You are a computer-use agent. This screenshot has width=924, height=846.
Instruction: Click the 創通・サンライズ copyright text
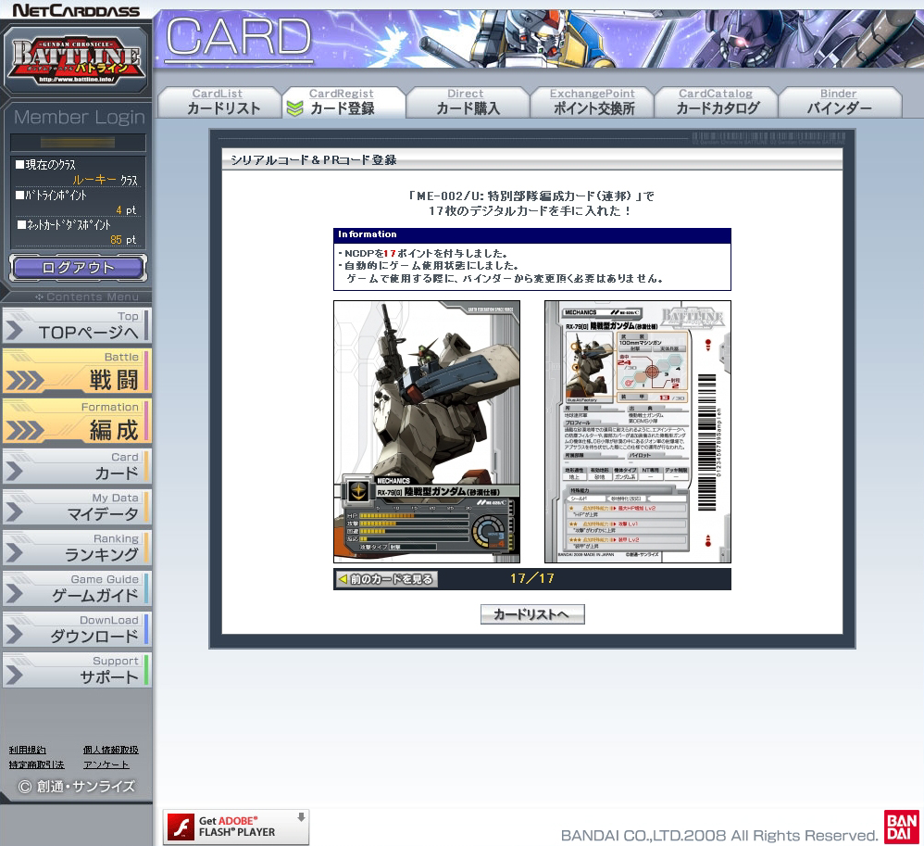77,787
